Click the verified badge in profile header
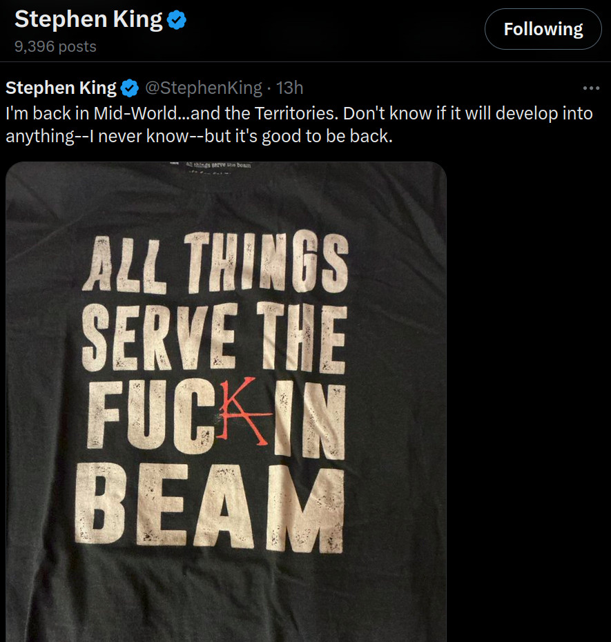611x642 pixels. tap(177, 20)
